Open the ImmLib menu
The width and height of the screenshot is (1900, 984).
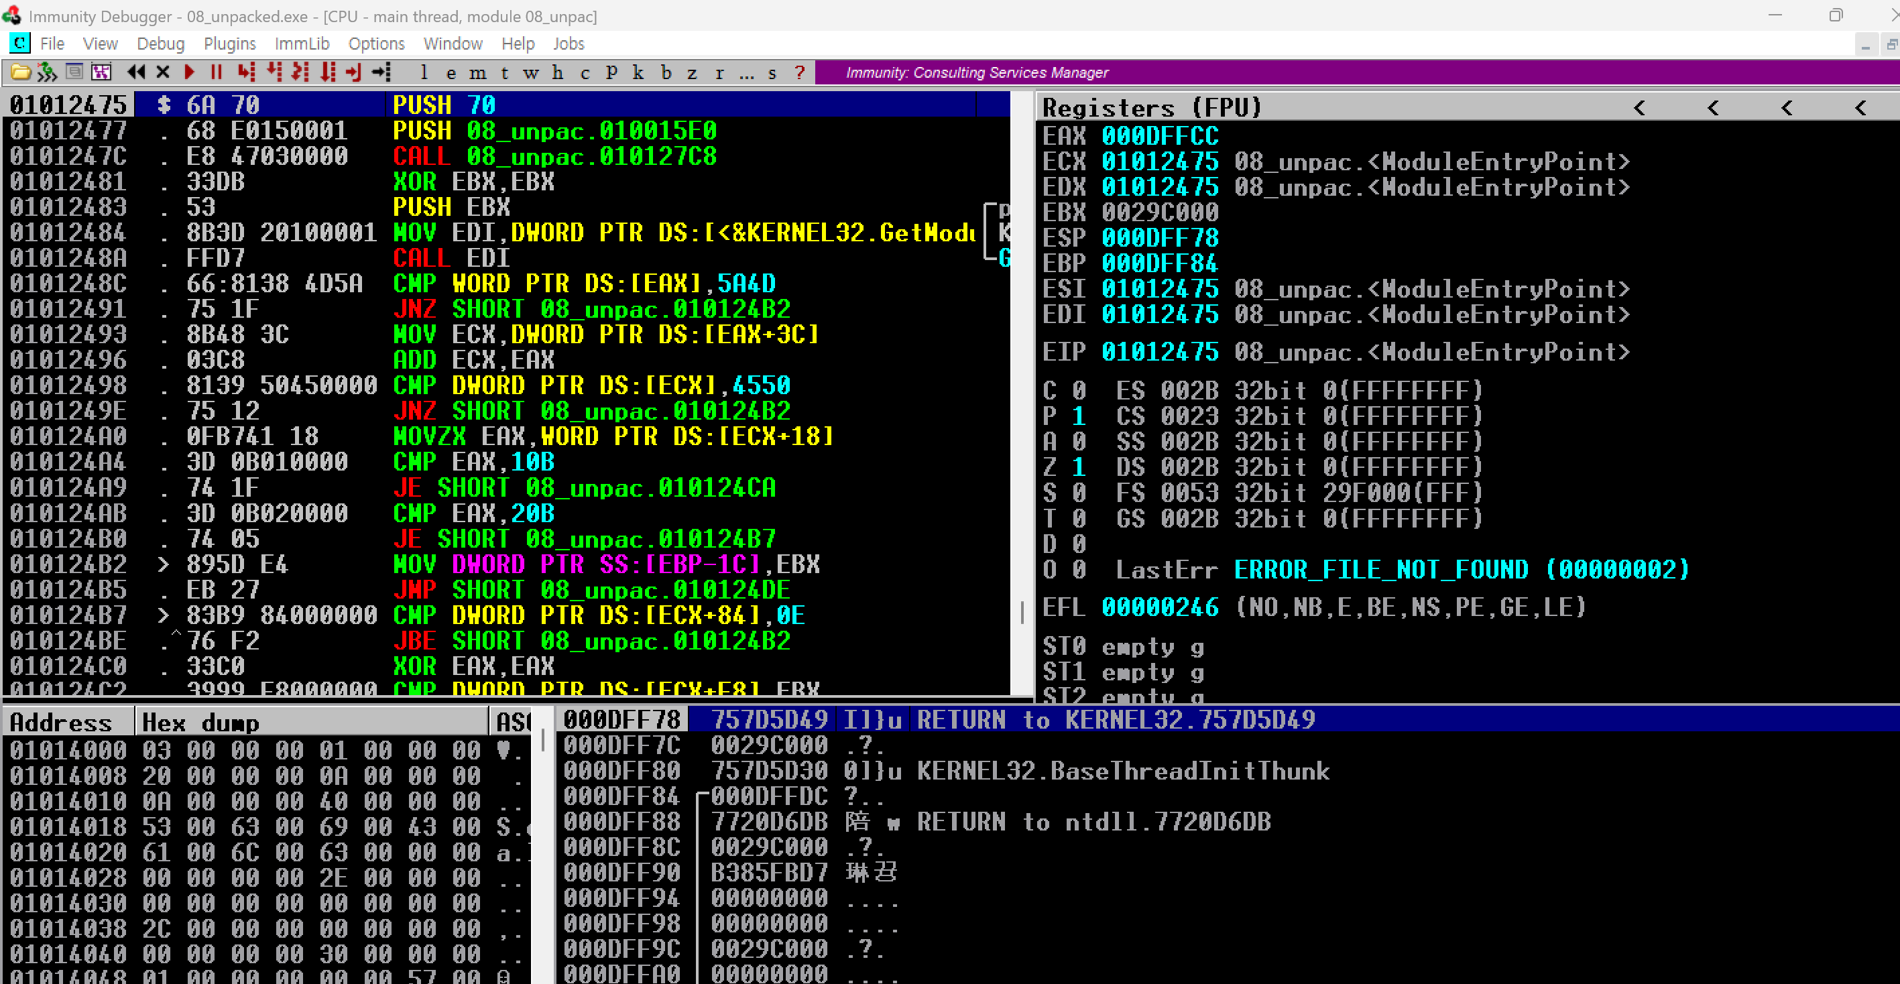302,44
